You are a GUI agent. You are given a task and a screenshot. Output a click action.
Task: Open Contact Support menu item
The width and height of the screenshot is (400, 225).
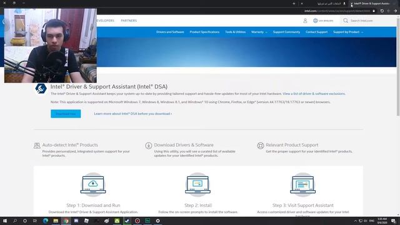pos(316,32)
